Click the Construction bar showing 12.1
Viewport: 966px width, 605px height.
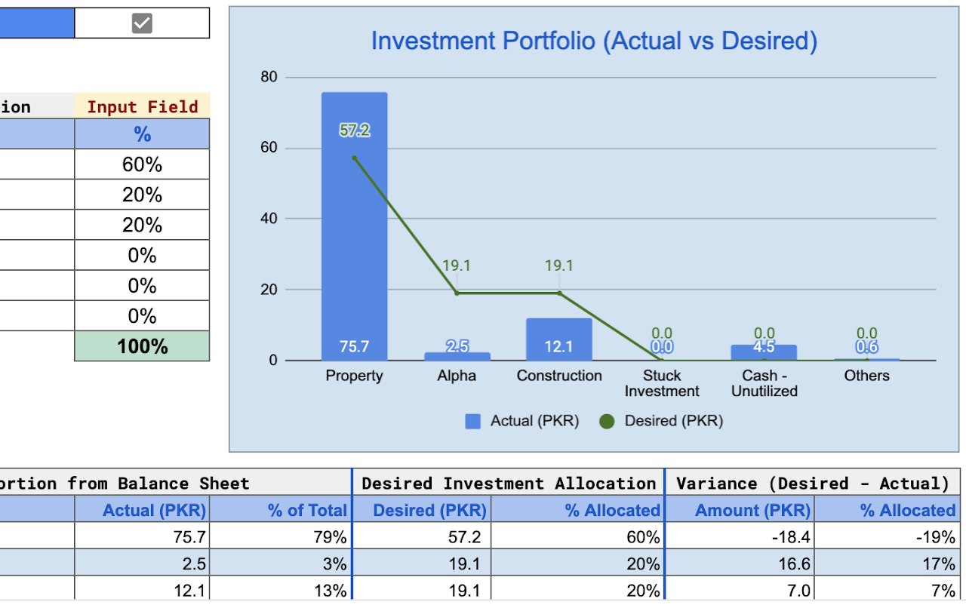[558, 339]
